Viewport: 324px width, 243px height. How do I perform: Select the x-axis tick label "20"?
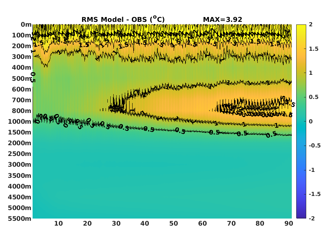87,224
